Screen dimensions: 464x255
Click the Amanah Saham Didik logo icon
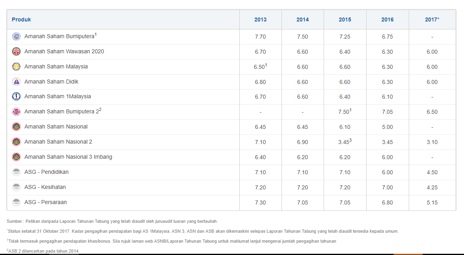click(x=16, y=82)
